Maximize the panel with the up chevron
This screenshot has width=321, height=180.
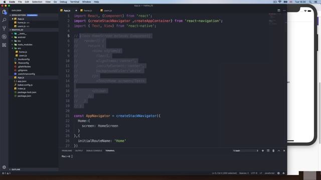pyautogui.click(x=279, y=151)
